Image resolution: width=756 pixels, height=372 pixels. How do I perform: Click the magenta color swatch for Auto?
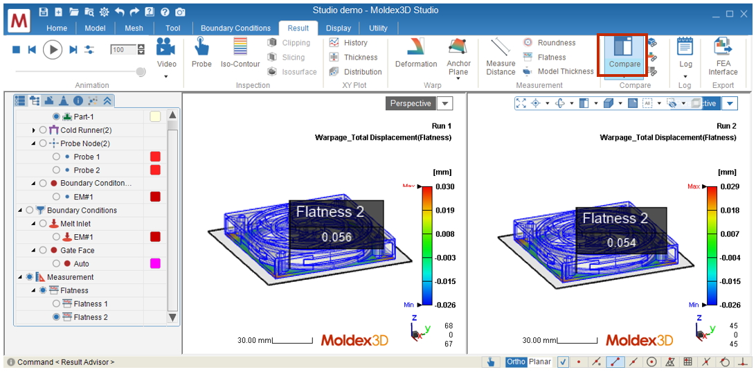tap(155, 263)
